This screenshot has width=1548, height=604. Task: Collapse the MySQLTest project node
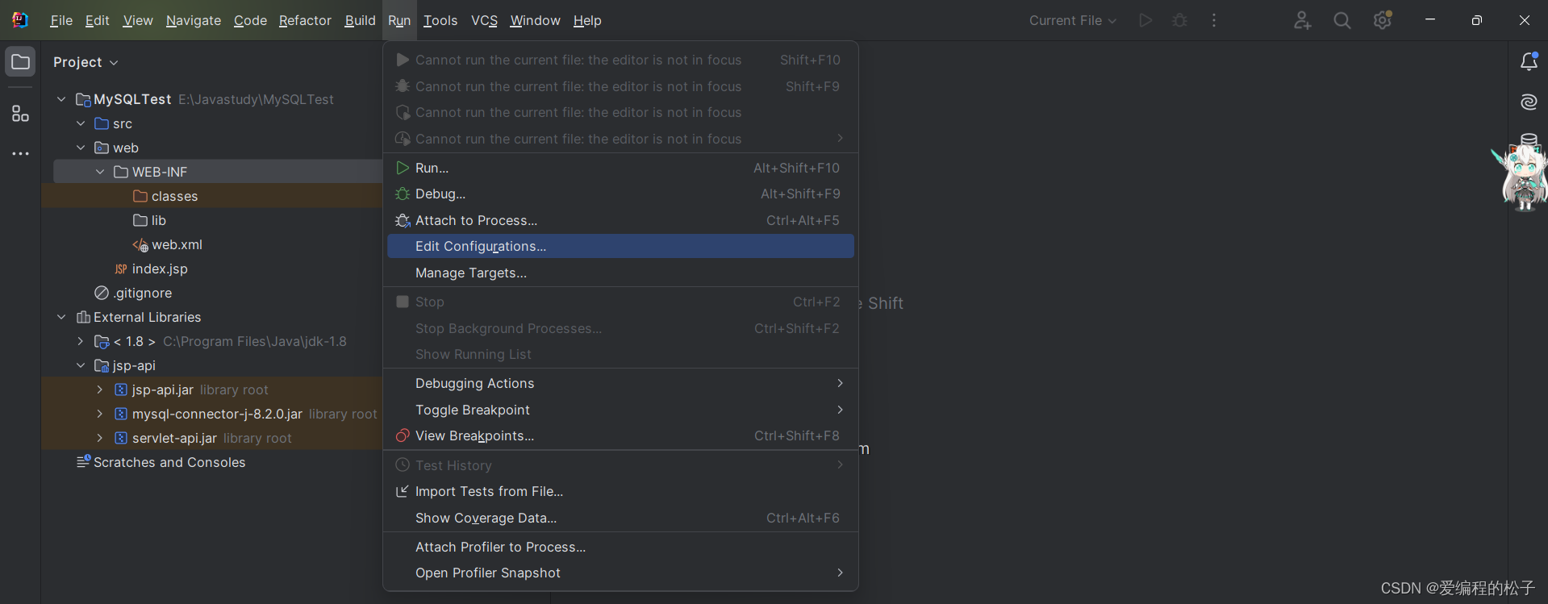[x=61, y=99]
